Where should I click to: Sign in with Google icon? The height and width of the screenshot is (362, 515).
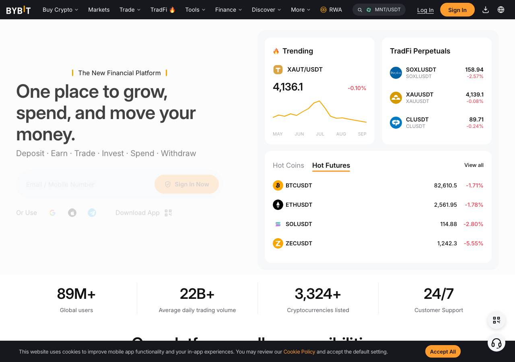tap(52, 213)
